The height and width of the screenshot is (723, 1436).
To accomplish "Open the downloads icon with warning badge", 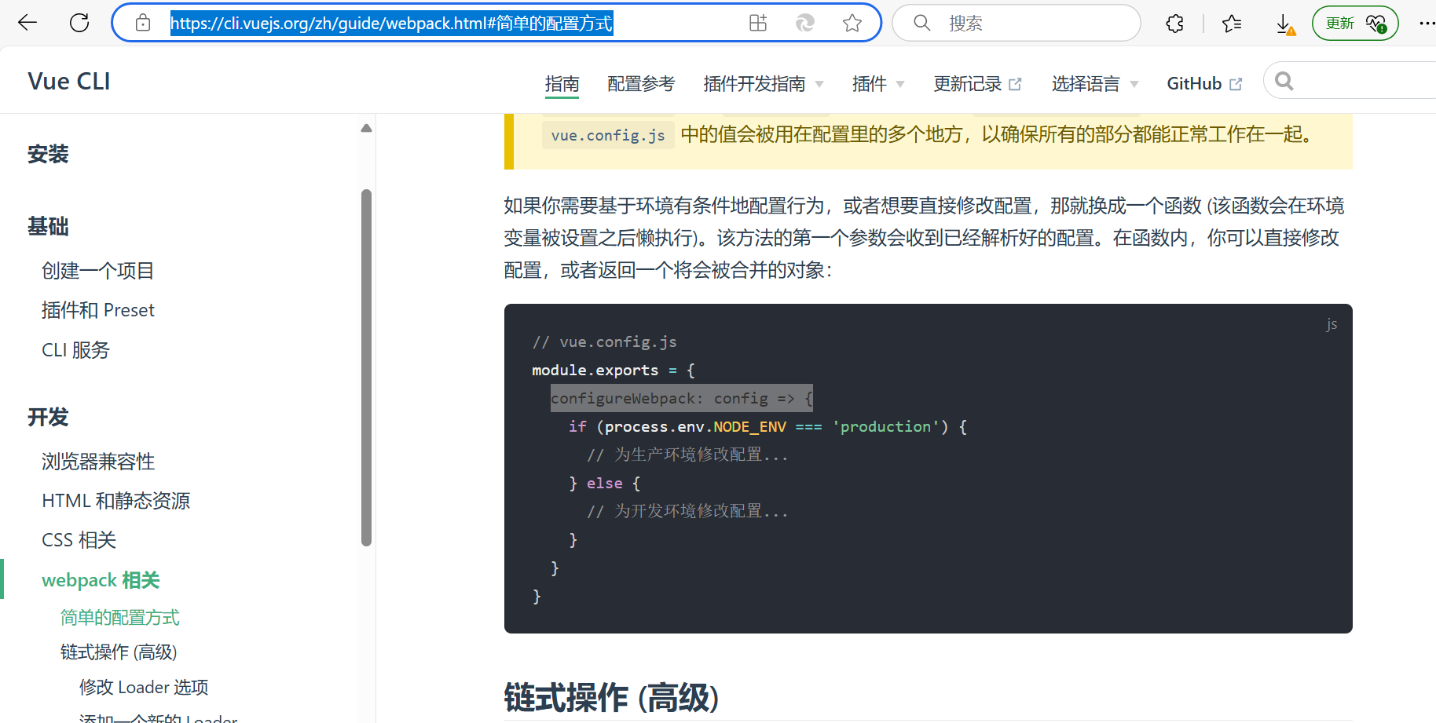I will pyautogui.click(x=1284, y=23).
